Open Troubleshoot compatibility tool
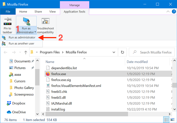177x123 pixels. coord(46,25)
